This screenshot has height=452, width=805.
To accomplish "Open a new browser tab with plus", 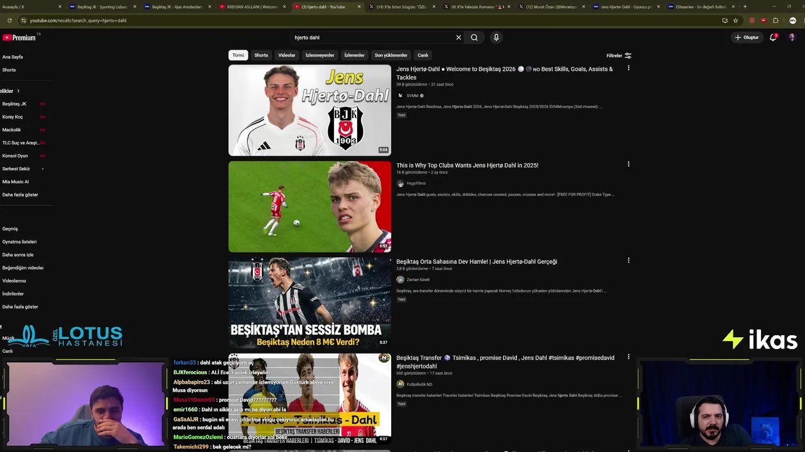I will (745, 7).
